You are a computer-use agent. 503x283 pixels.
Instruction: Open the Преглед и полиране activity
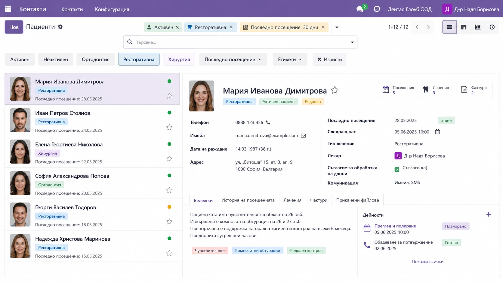pyautogui.click(x=395, y=226)
